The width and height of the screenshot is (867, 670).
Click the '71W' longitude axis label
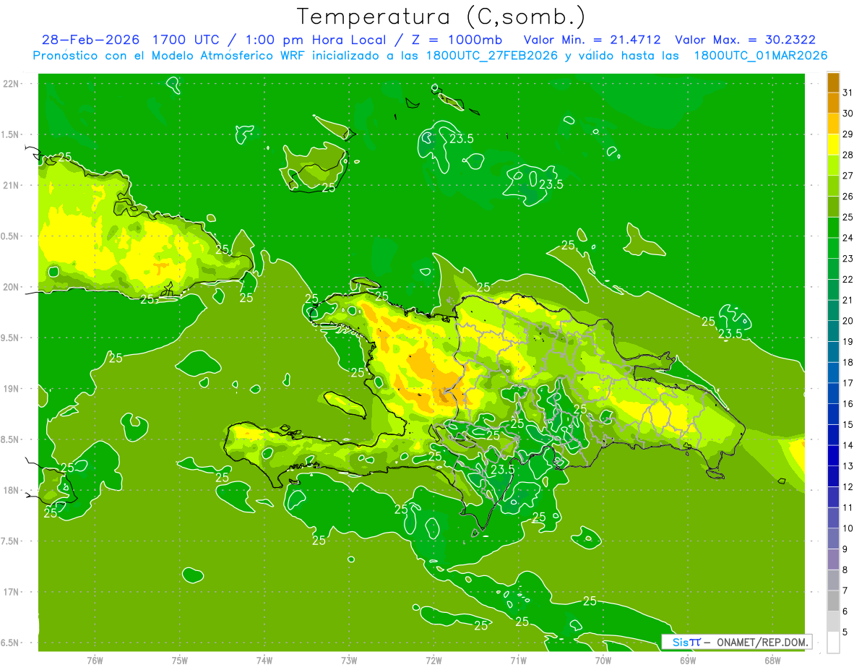[518, 660]
